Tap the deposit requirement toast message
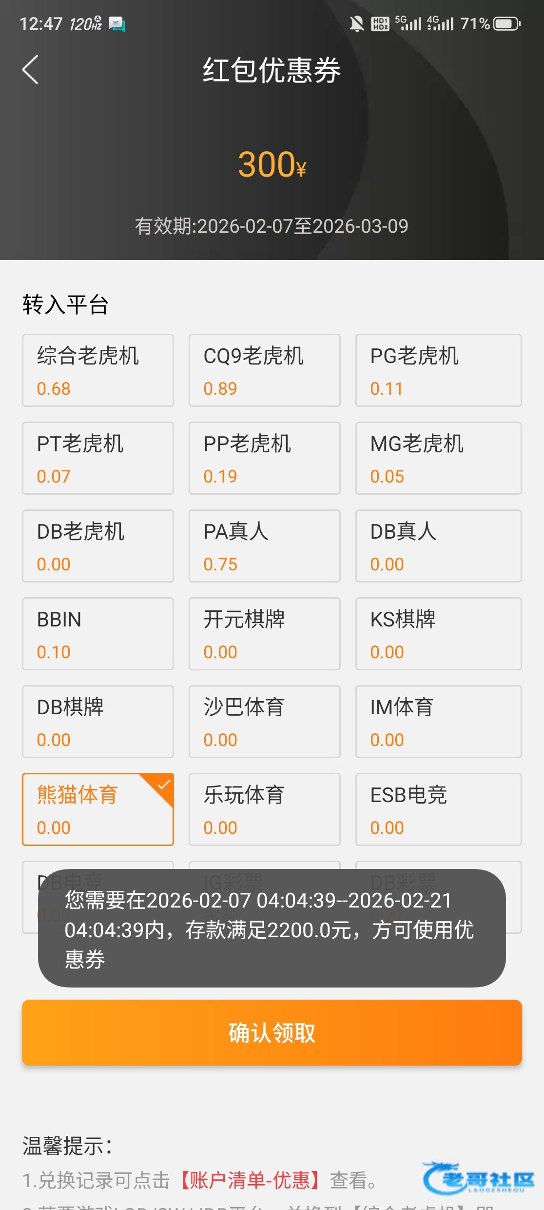 click(x=272, y=928)
